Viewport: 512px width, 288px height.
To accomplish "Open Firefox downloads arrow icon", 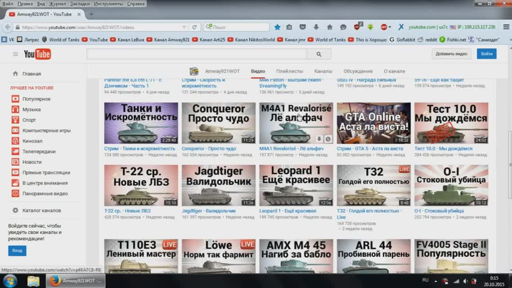I will [316, 27].
